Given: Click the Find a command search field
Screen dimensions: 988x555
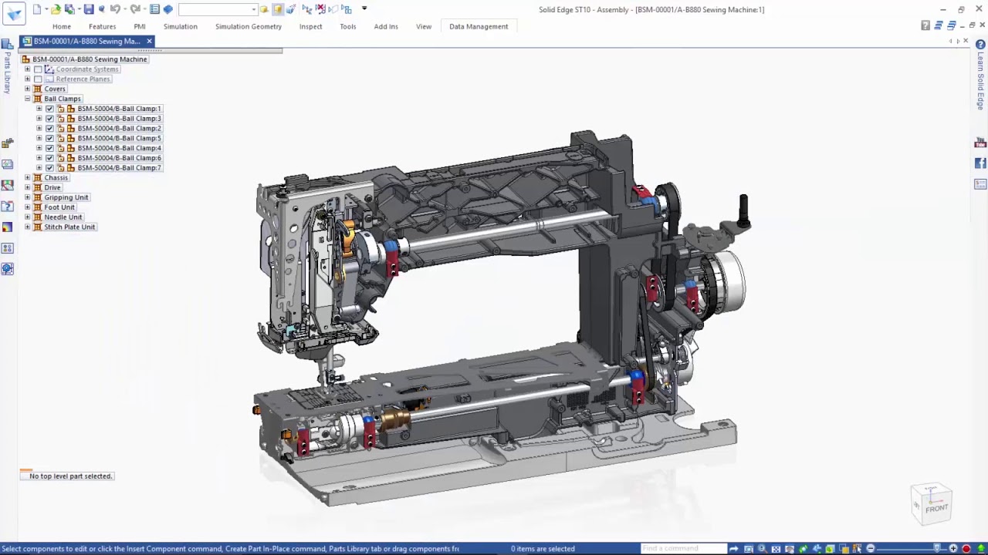Looking at the screenshot, I should (683, 549).
